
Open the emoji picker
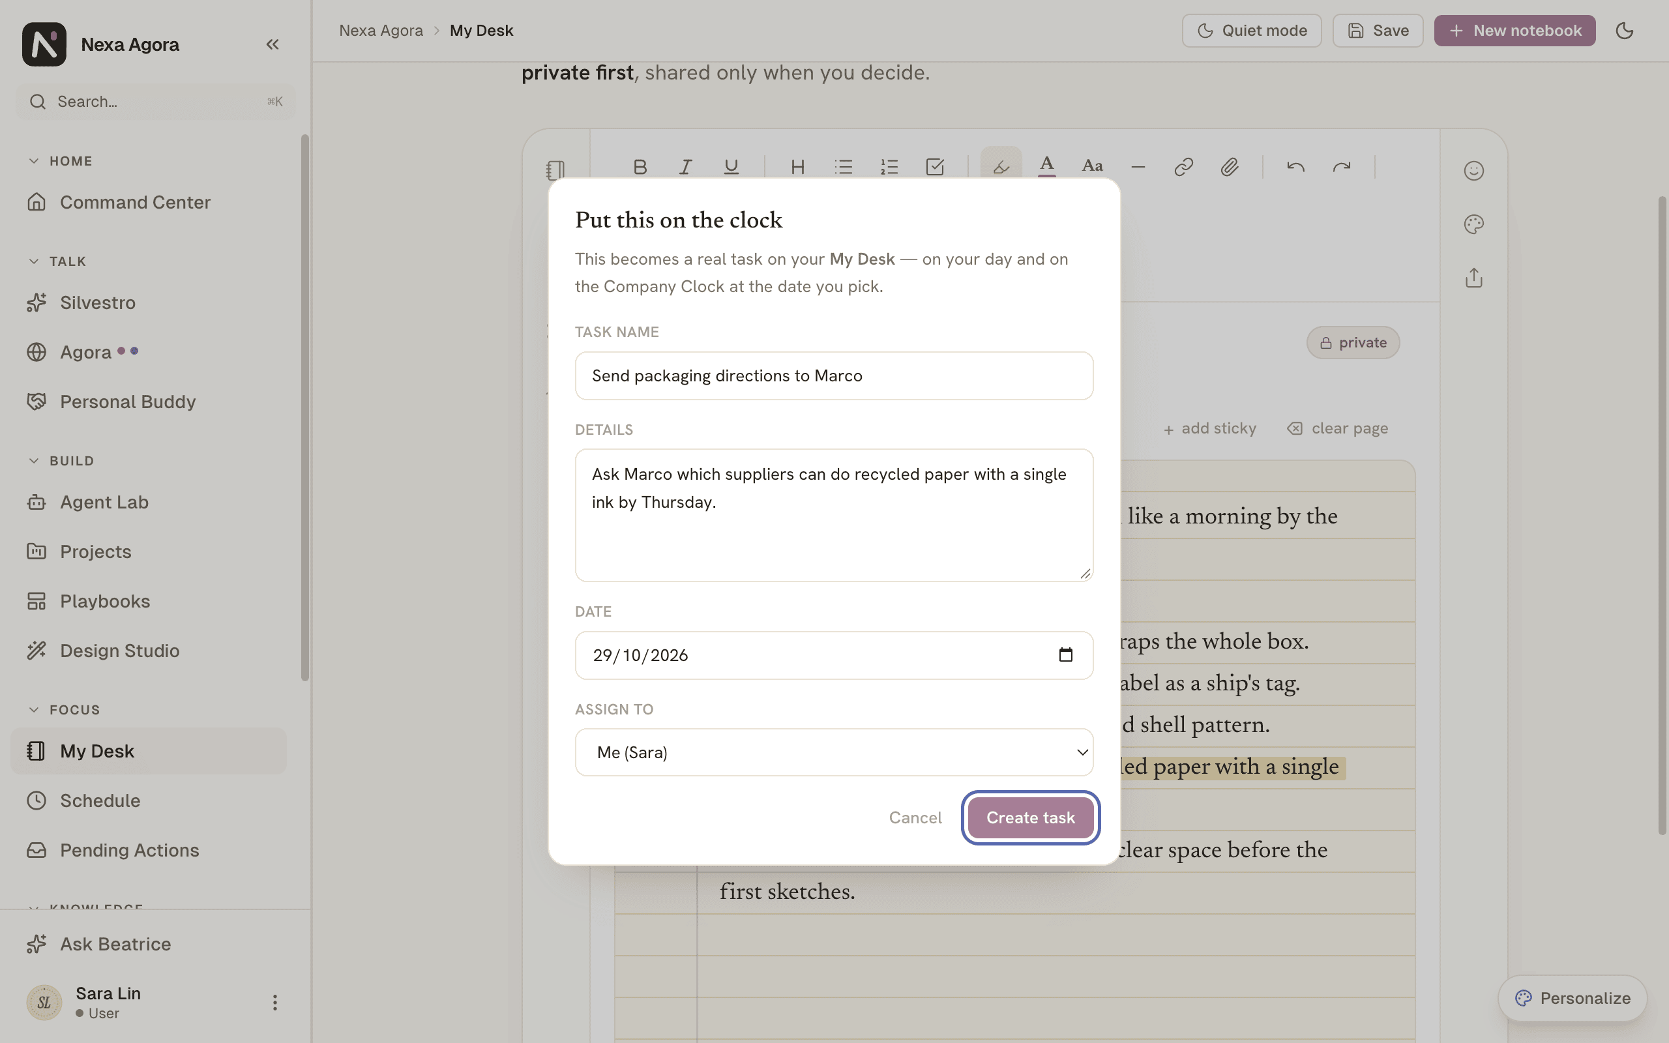click(x=1474, y=170)
